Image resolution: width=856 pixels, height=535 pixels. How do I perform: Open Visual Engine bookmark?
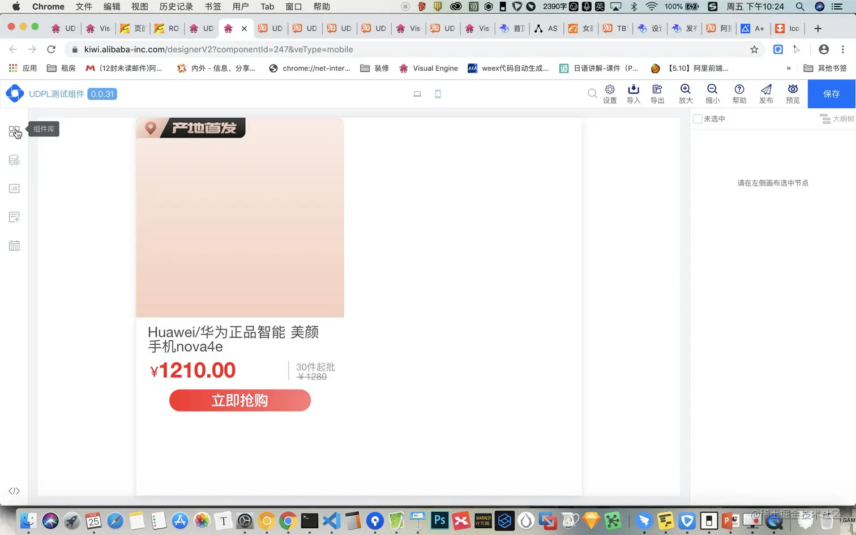429,68
